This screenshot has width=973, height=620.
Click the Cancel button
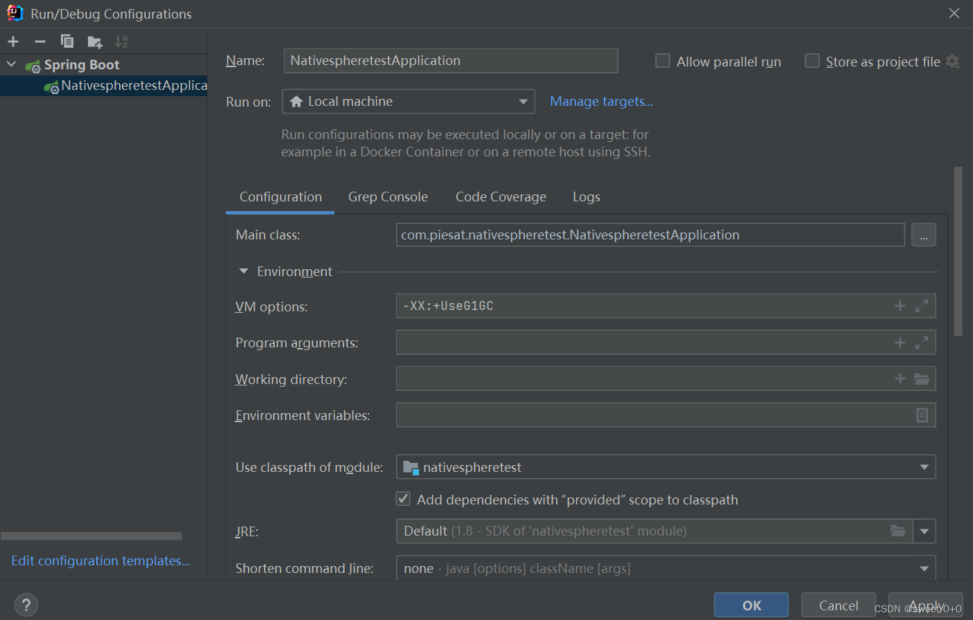point(839,605)
